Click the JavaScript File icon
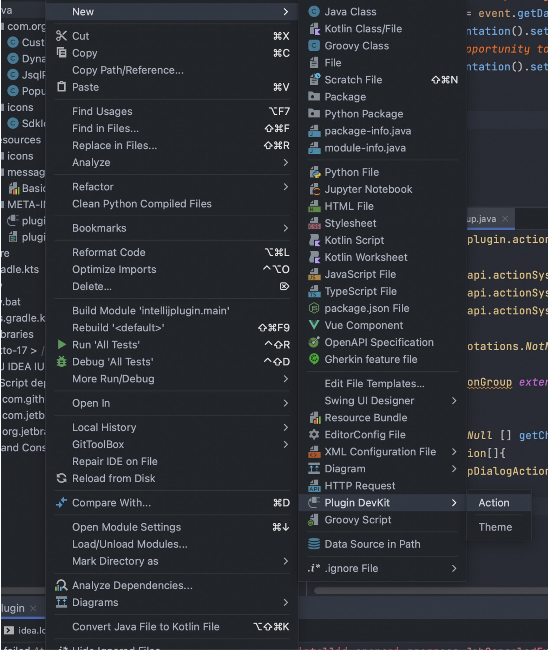Image resolution: width=550 pixels, height=650 pixels. [x=315, y=274]
